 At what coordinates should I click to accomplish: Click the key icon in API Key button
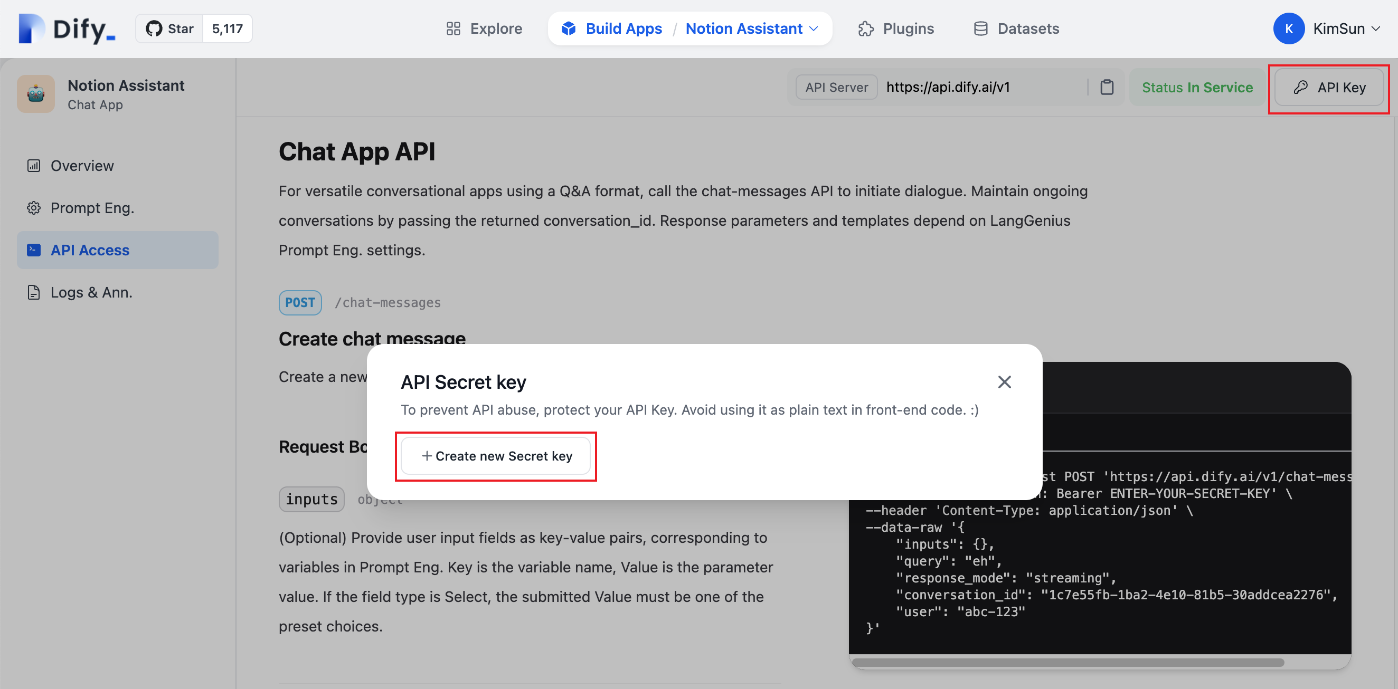point(1300,88)
